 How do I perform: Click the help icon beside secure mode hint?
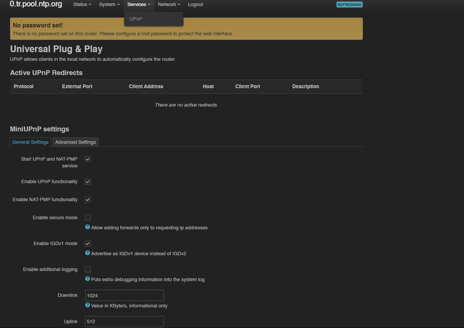tap(87, 227)
